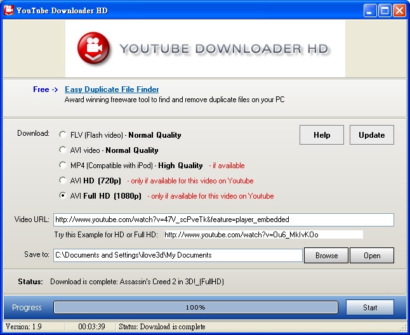Viewport: 410px width, 335px height.
Task: Select MP4 High Quality radio button
Action: pos(62,165)
